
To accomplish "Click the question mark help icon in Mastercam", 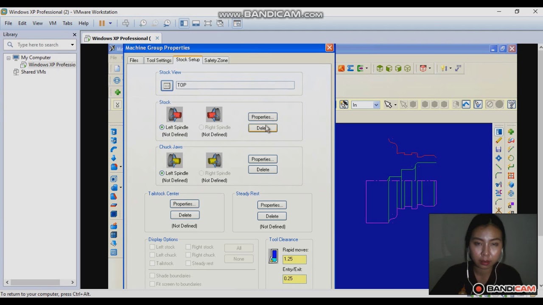I will [x=511, y=104].
